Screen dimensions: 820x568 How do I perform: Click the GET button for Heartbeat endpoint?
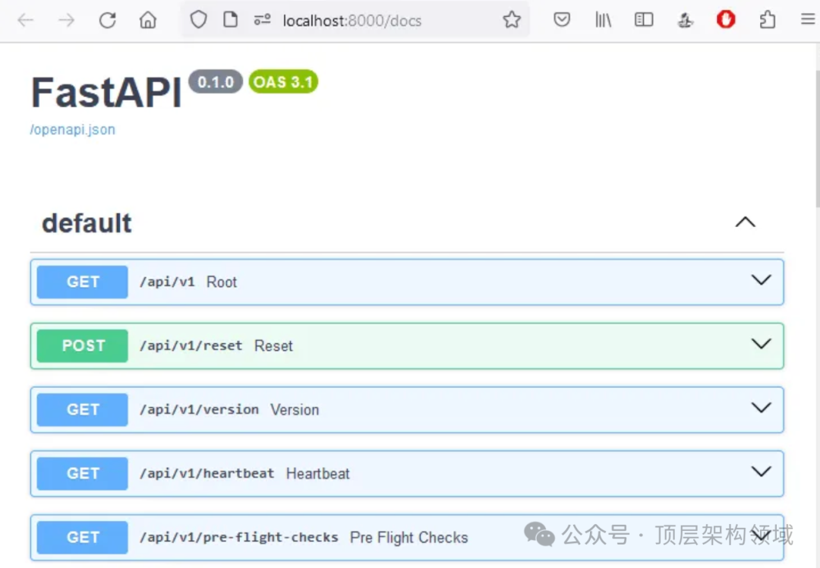point(83,473)
